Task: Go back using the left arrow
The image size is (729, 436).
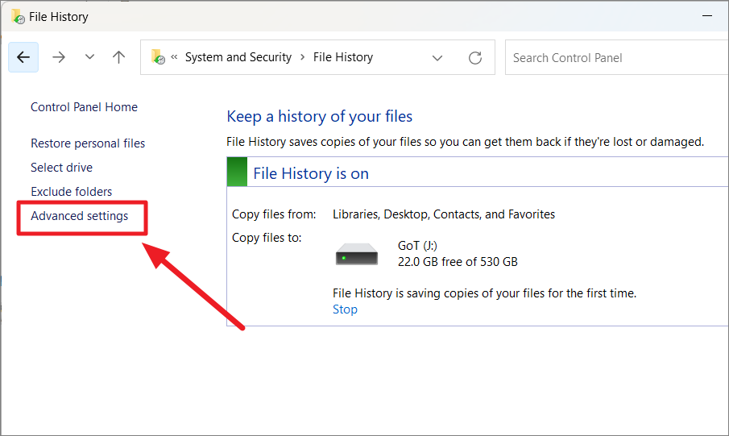Action: [23, 57]
